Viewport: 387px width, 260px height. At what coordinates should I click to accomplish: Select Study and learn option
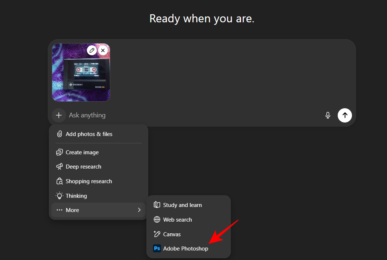[x=182, y=205]
